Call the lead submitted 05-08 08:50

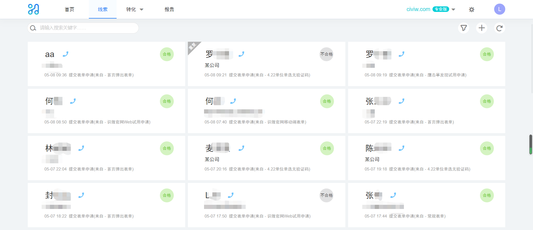pos(73,101)
